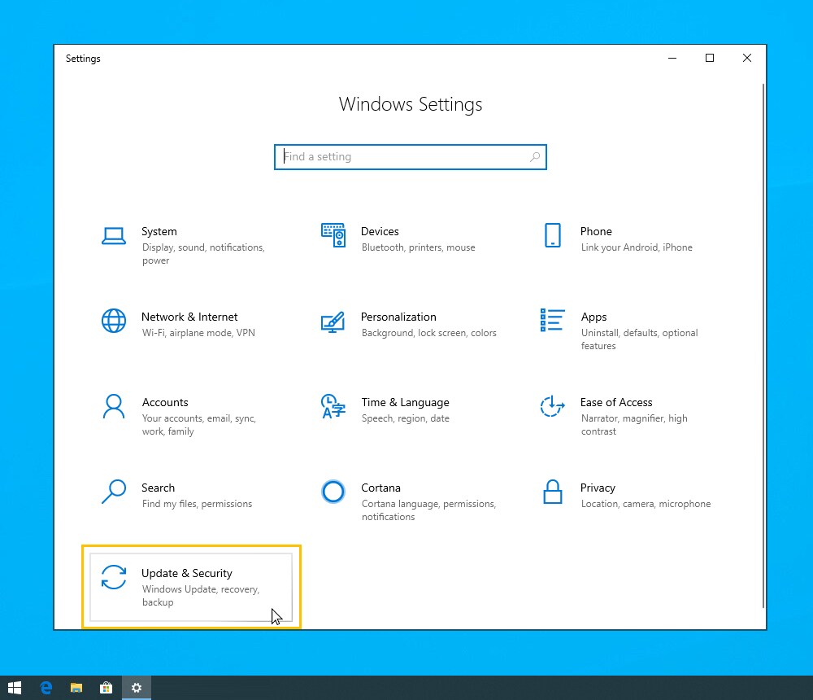Click the 'Background, lock screen, colors' description

click(x=428, y=332)
